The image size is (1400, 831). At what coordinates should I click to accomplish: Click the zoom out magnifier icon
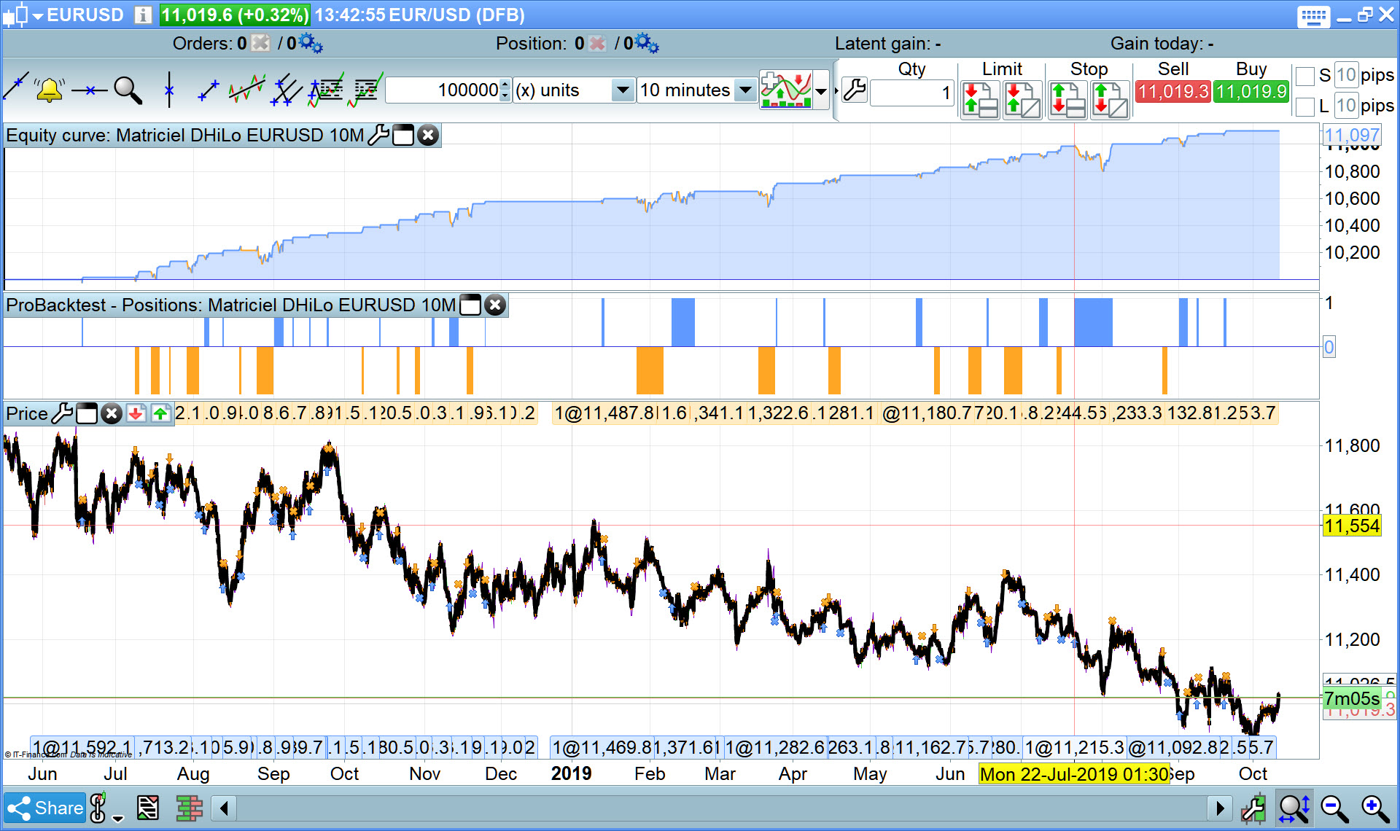(x=1334, y=808)
